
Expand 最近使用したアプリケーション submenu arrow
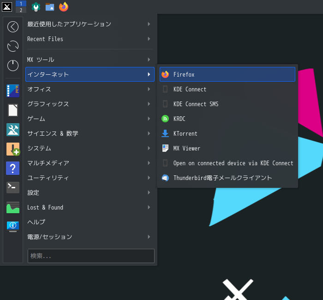pos(149,24)
